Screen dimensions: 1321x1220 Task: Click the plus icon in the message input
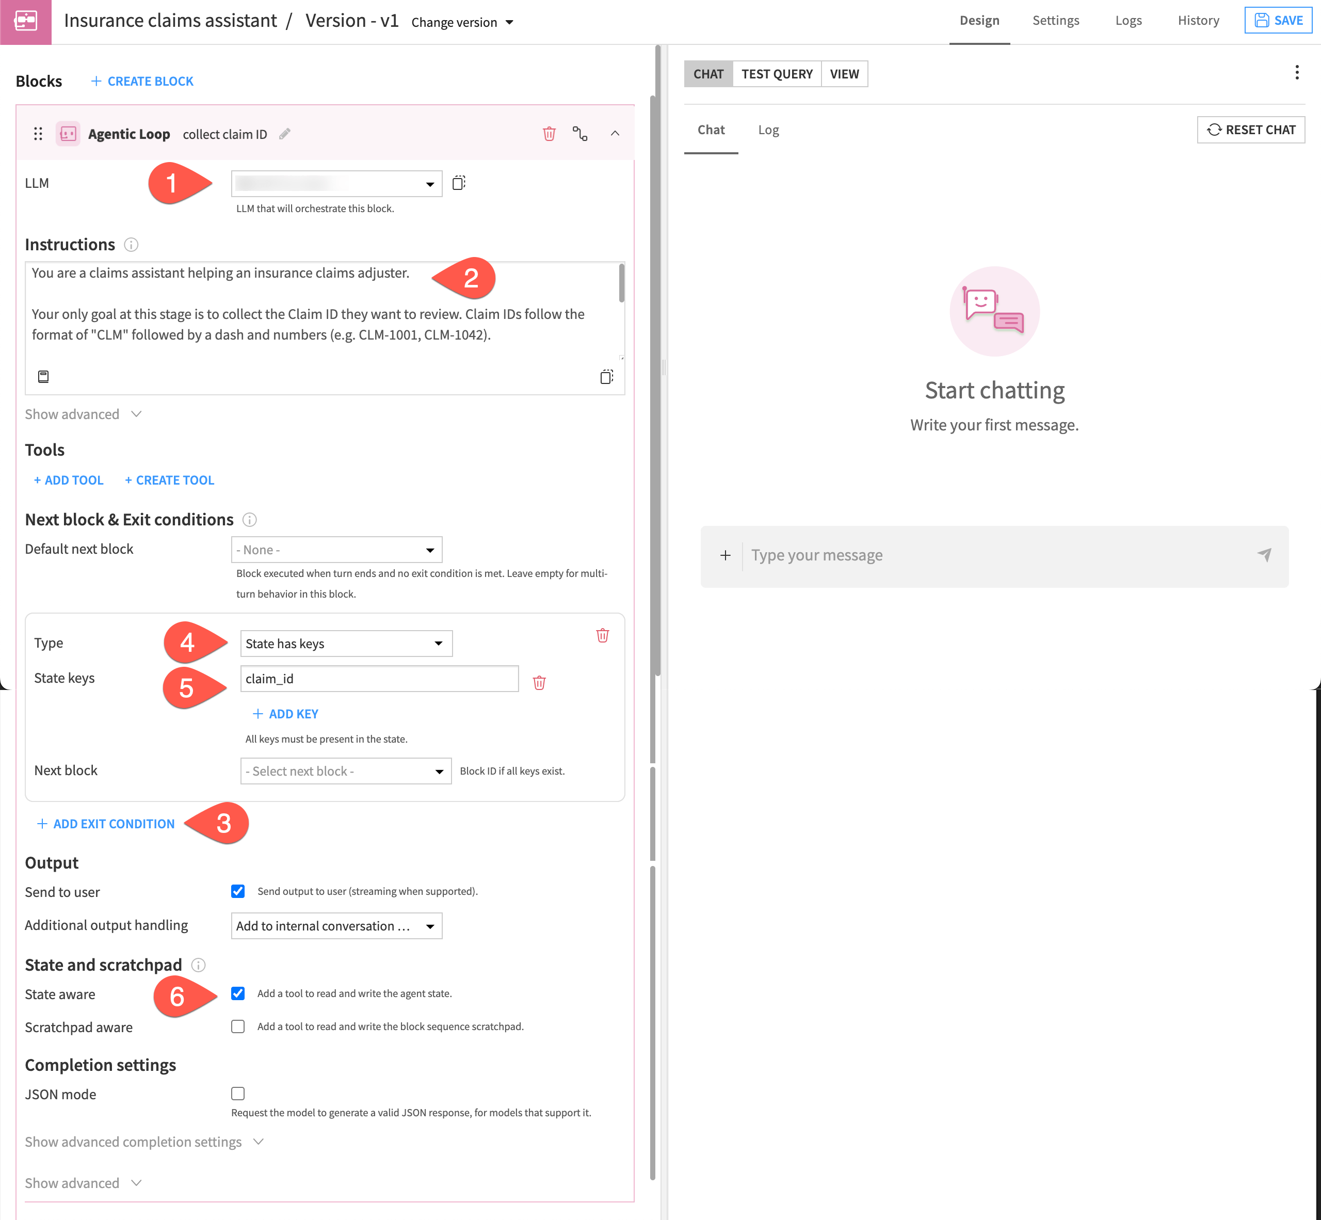click(726, 555)
